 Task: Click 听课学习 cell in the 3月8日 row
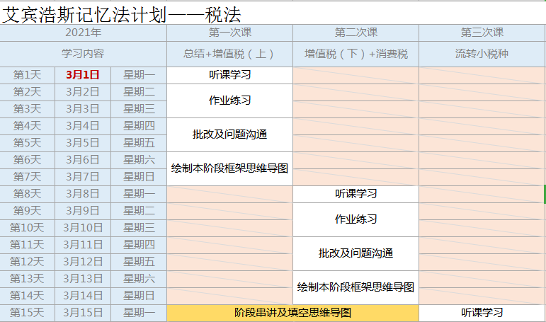click(356, 194)
